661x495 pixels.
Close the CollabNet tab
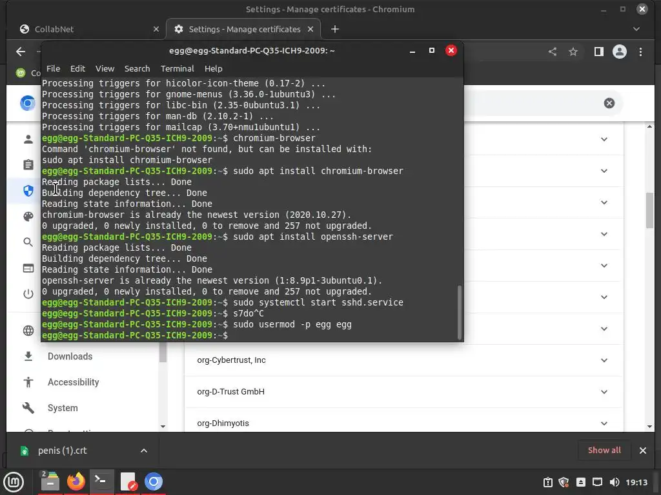coord(156,29)
